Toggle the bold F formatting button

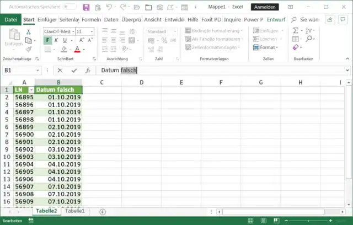(x=48, y=40)
